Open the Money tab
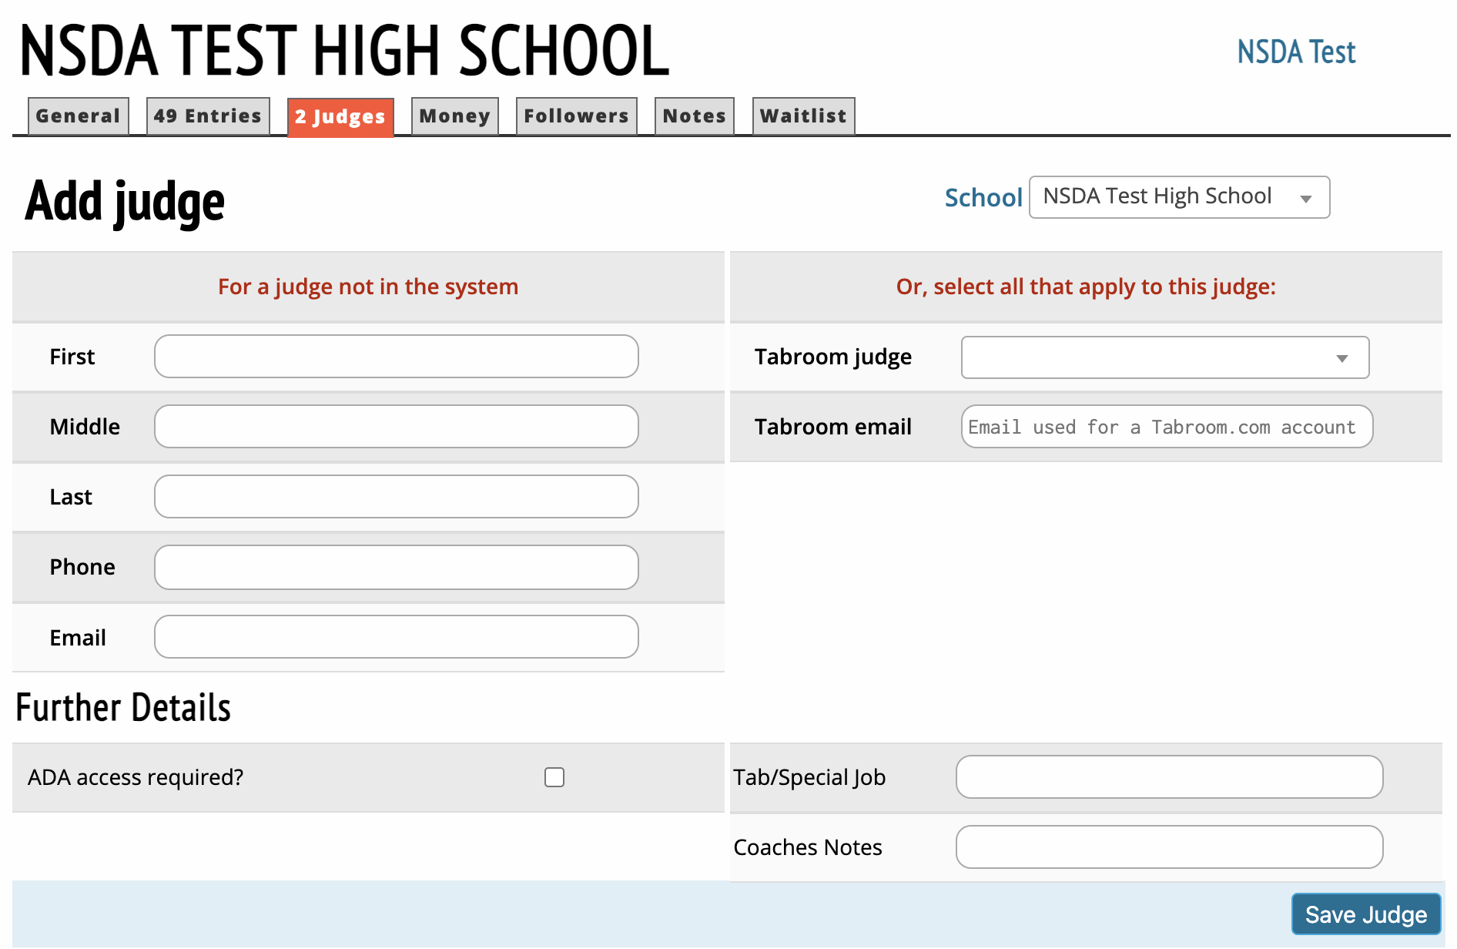The width and height of the screenshot is (1457, 949). [454, 116]
